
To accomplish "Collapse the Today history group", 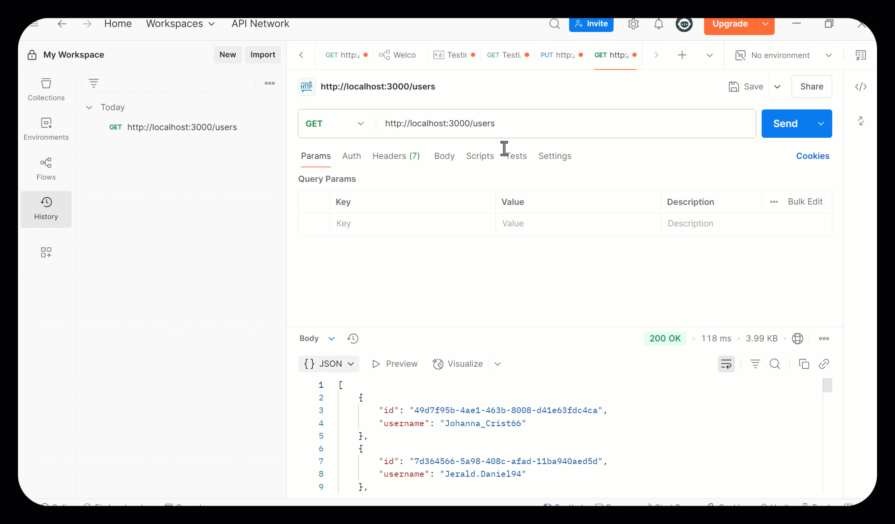I will tap(89, 107).
